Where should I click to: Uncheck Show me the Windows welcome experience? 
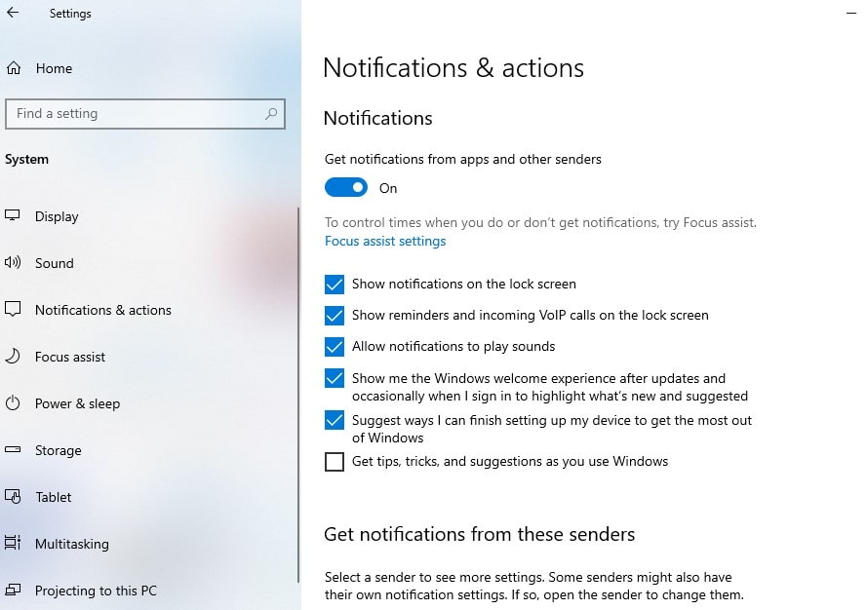(x=334, y=378)
